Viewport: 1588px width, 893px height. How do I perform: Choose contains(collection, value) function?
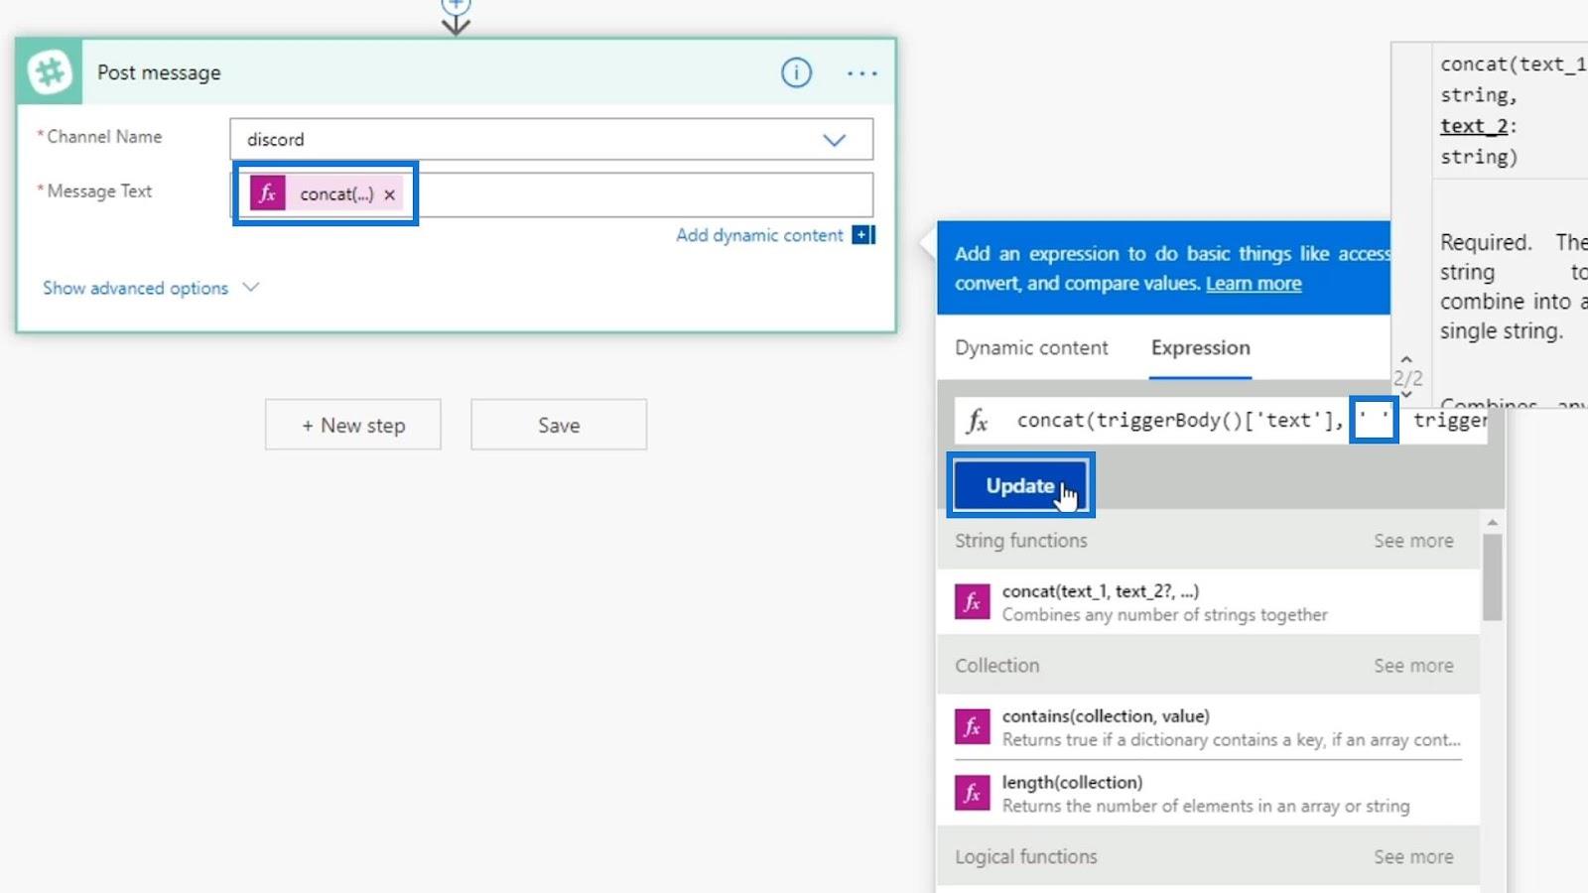1208,727
